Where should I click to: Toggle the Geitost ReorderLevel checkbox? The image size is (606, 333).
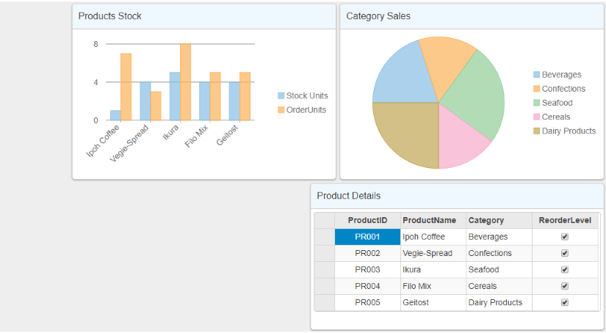tap(564, 302)
